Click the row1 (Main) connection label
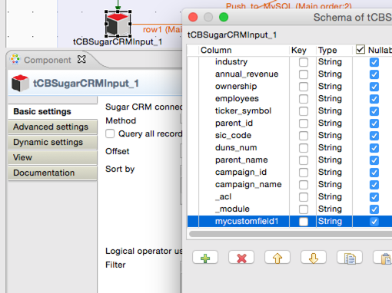 (x=162, y=30)
